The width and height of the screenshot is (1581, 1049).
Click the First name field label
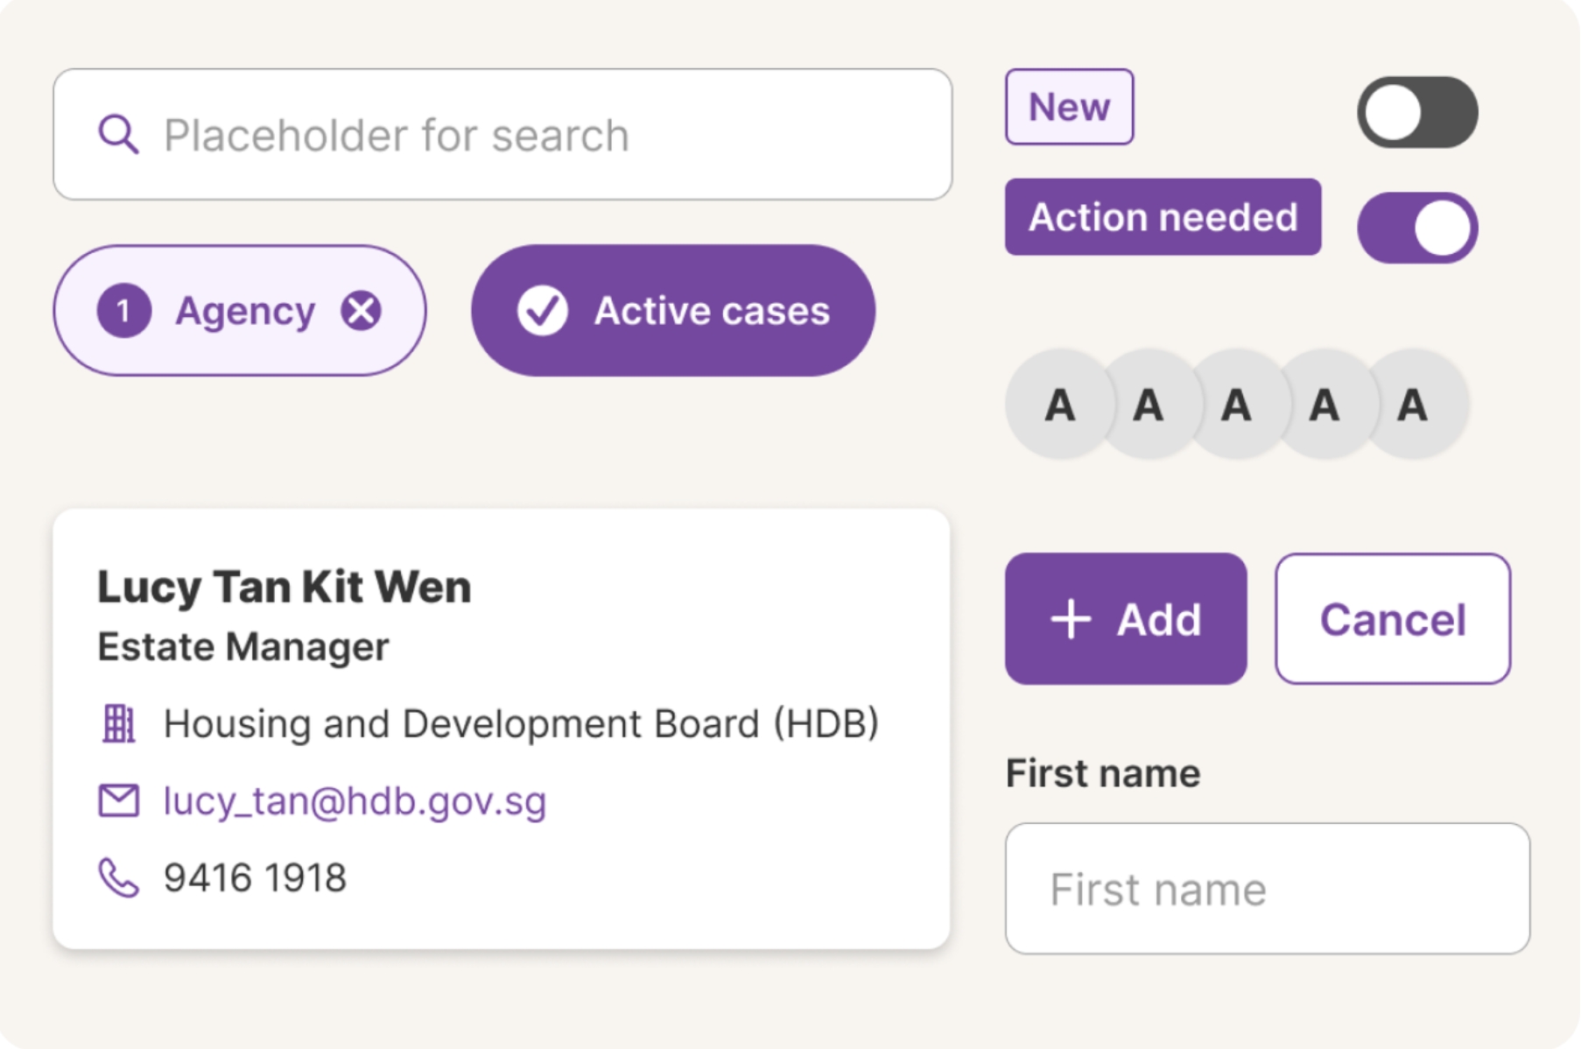(1103, 773)
